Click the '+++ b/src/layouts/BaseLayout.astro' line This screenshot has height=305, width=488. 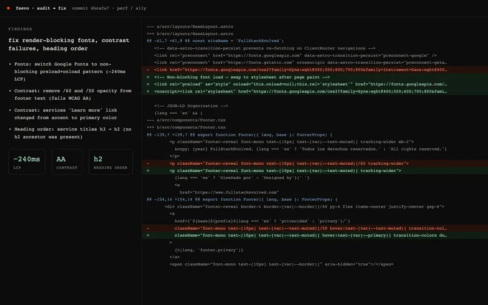tap(190, 34)
